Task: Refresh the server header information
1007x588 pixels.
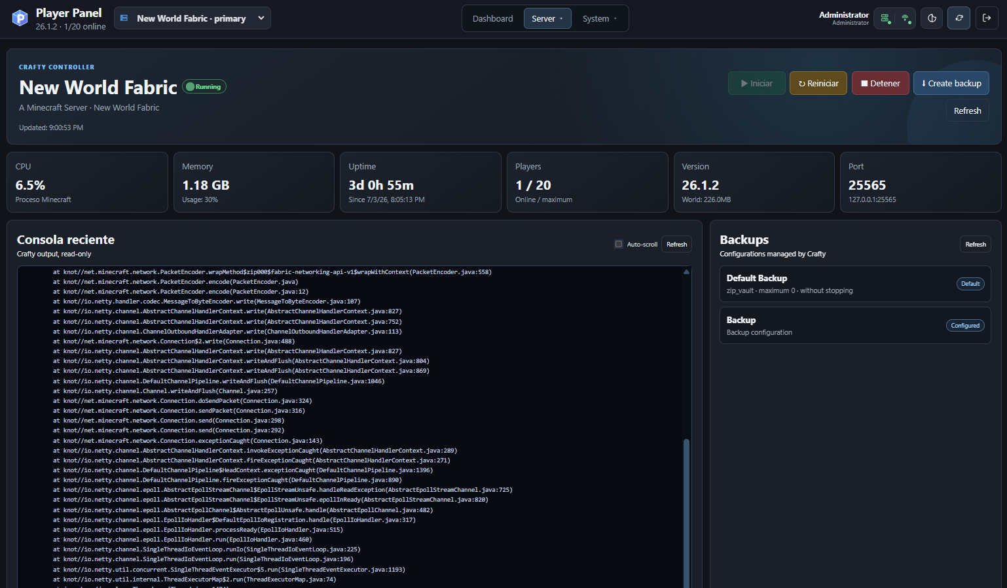Action: click(968, 111)
